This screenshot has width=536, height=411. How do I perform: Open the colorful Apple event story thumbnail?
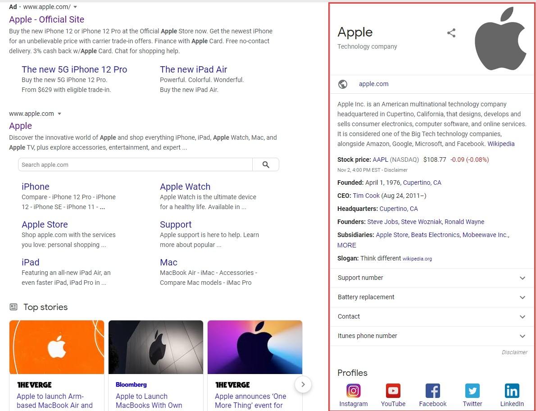tap(255, 347)
